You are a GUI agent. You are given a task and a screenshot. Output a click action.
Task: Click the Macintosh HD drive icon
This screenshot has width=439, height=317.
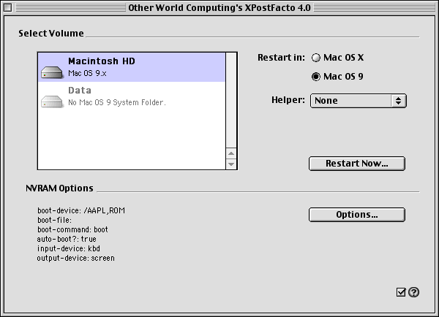(x=52, y=72)
